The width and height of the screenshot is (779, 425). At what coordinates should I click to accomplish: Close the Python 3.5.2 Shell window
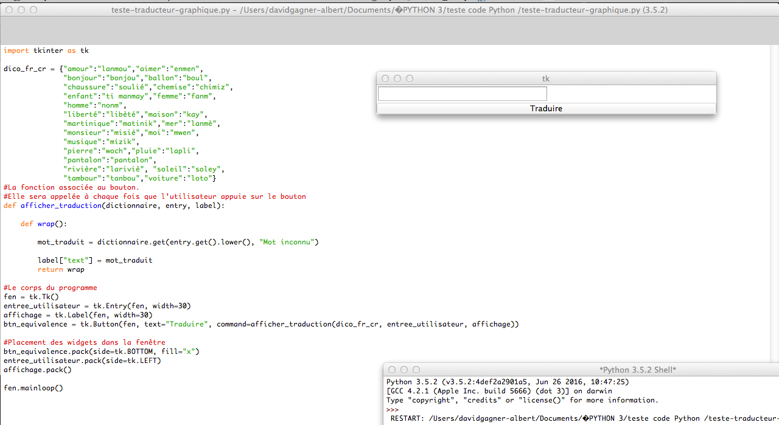click(x=392, y=370)
